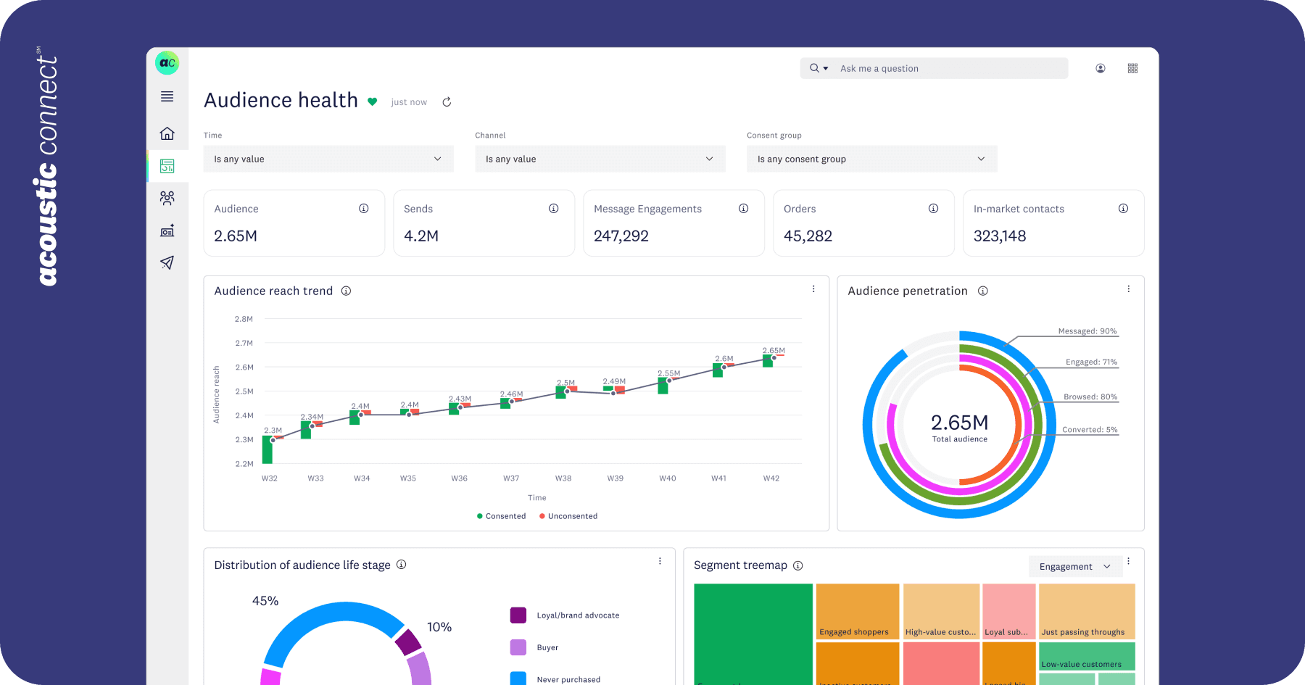Select the Engaged shoppers treemap segment

click(857, 611)
